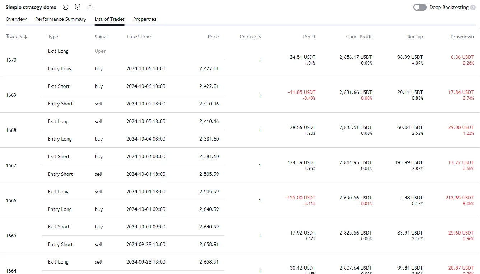Click run-up value 4.48 USDT
Screen dimensions: 480x274
click(x=412, y=198)
